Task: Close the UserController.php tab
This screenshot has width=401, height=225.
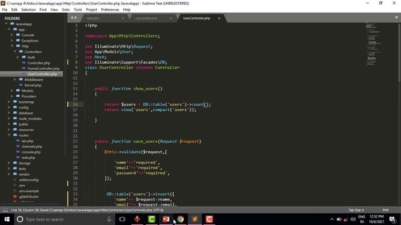Action: point(219,18)
